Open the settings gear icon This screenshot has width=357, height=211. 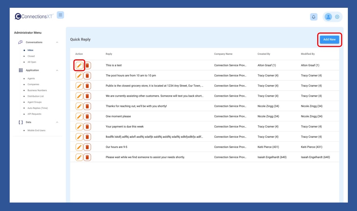(x=337, y=17)
